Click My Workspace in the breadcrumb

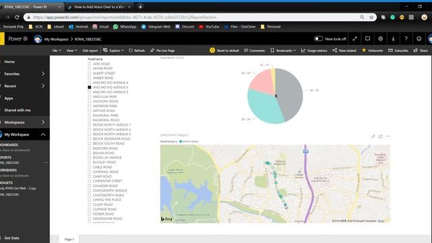pyautogui.click(x=56, y=39)
